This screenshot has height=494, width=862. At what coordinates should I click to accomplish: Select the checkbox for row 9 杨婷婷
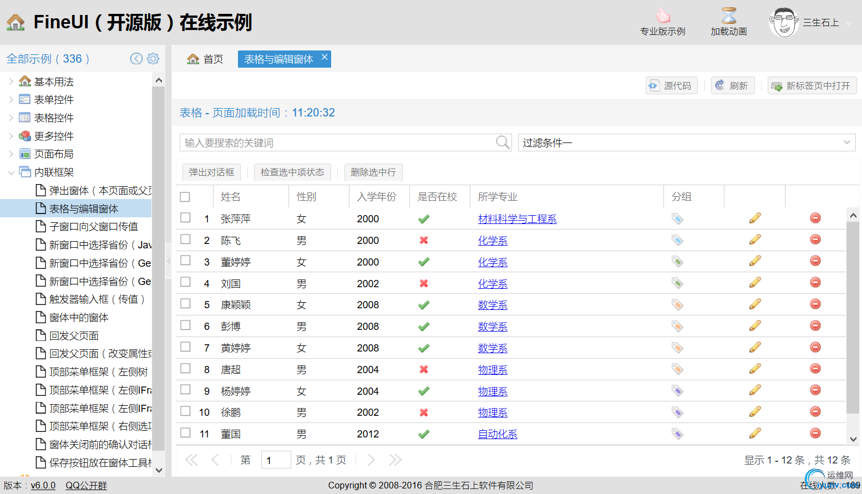pyautogui.click(x=185, y=390)
